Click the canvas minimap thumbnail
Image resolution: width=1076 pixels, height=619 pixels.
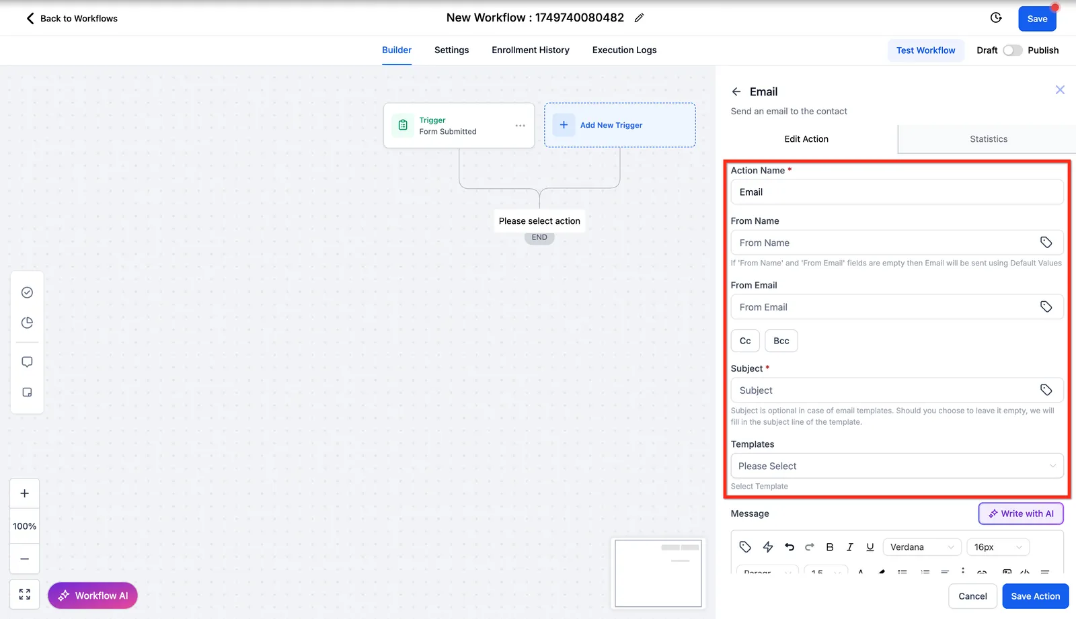[x=658, y=573]
